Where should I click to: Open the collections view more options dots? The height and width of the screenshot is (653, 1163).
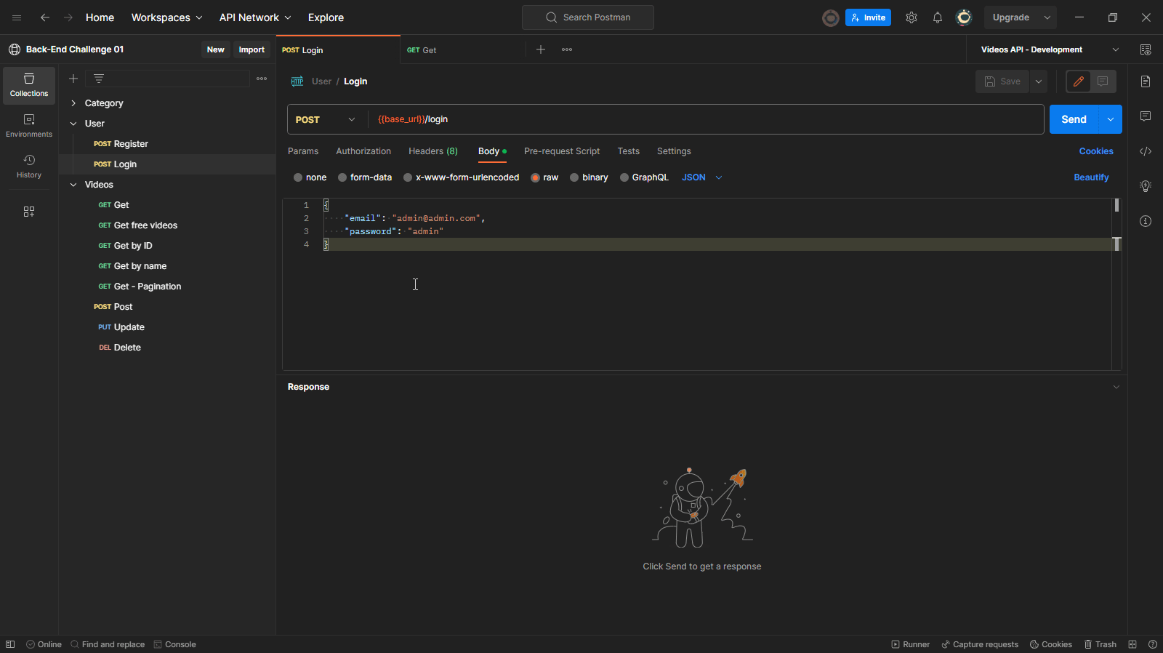tap(262, 79)
